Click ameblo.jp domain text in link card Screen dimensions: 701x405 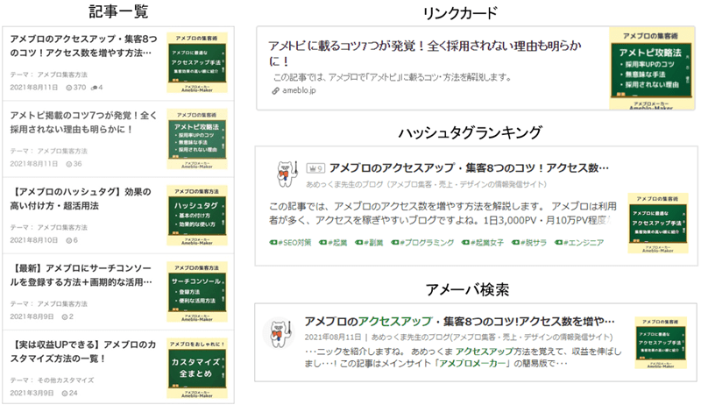299,91
